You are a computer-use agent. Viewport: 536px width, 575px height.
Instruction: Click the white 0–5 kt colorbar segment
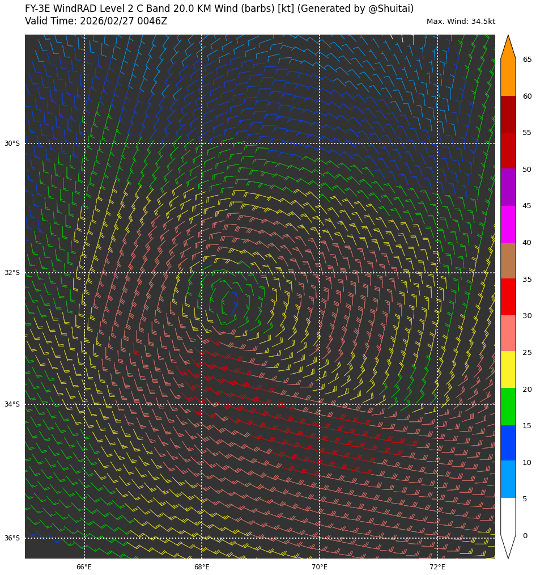coord(508,516)
